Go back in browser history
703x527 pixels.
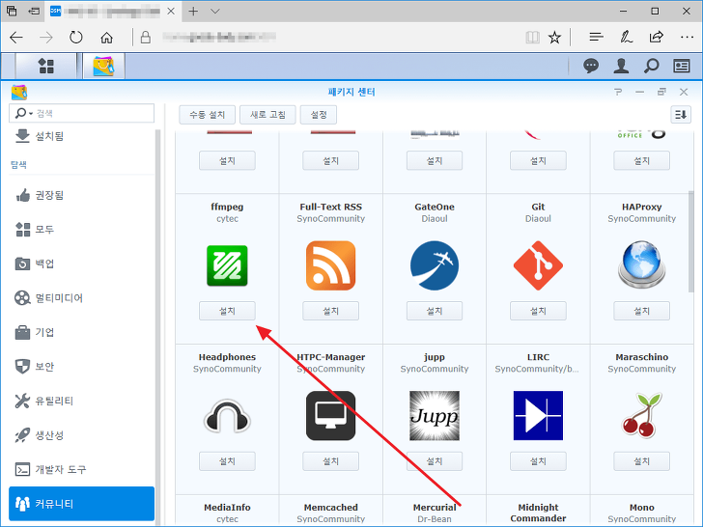16,38
